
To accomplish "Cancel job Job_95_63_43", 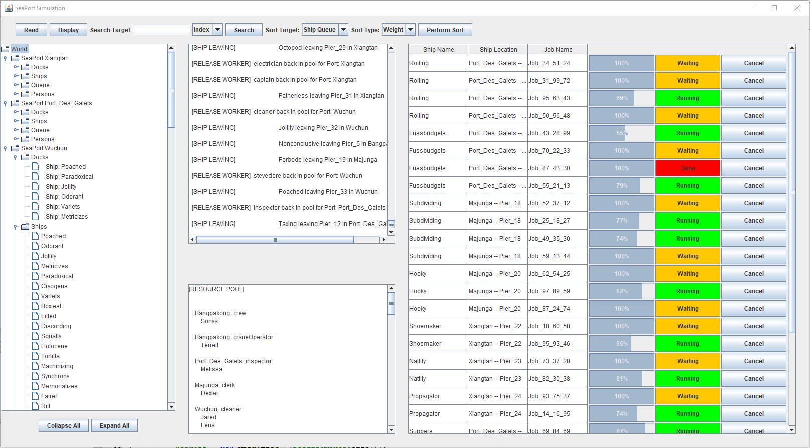I will pos(754,98).
